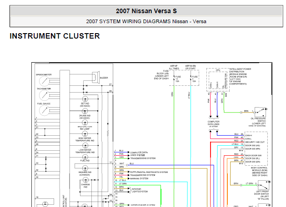286x207 pixels.
Task: Click the high water temperature LED symbol
Action: pos(85,134)
